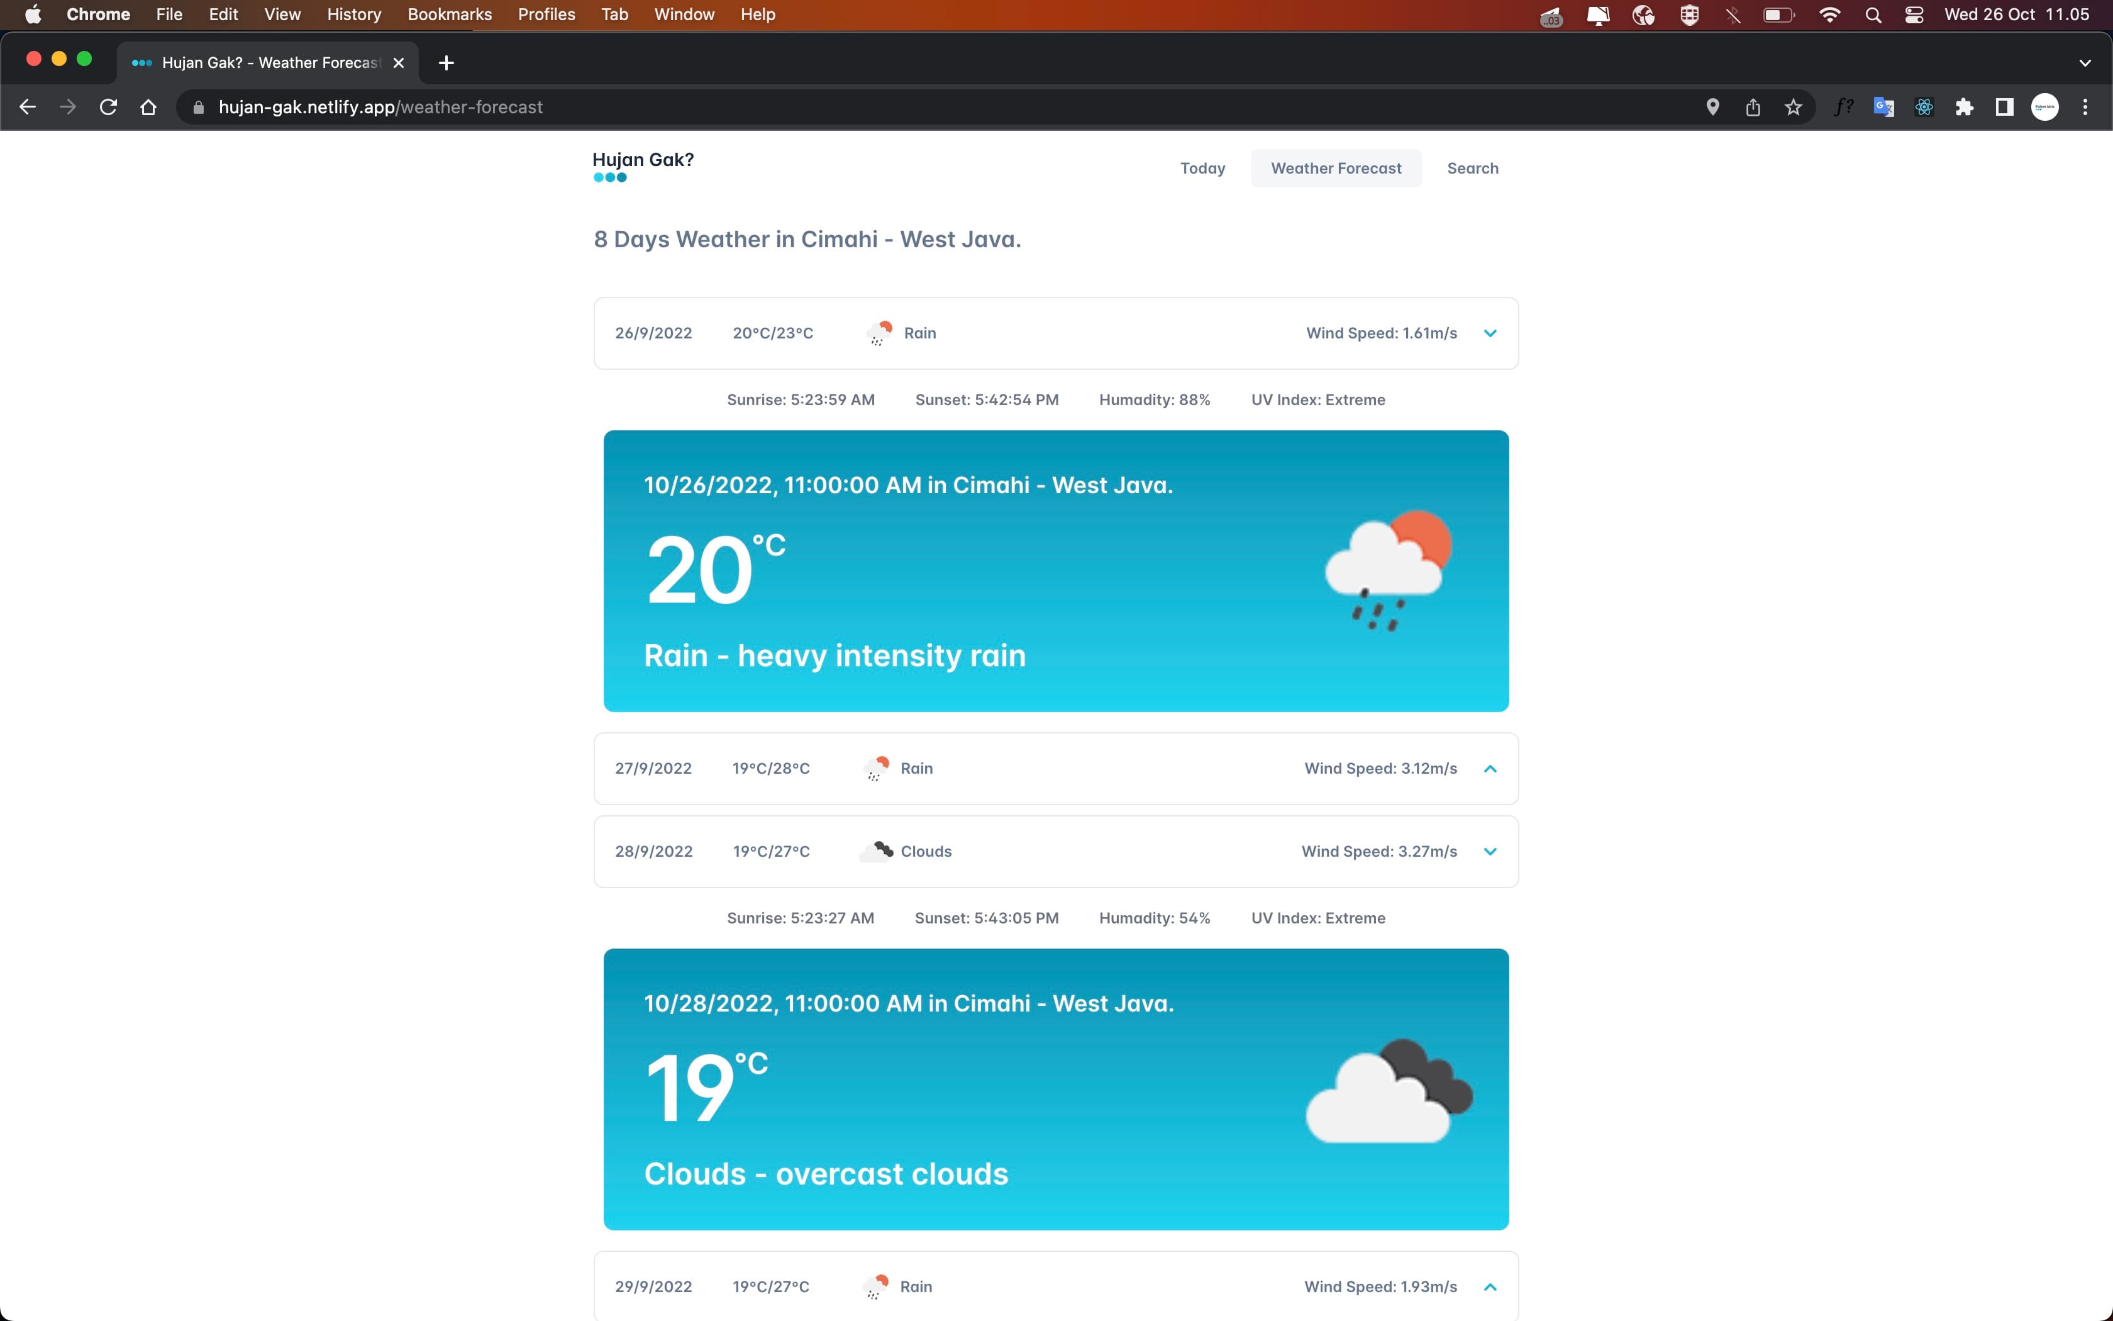2113x1321 pixels.
Task: Open the Chrome profile avatar
Action: (x=2044, y=106)
